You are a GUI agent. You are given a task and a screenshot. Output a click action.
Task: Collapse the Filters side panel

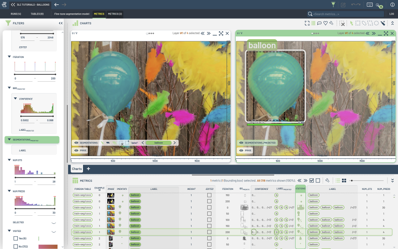click(61, 23)
